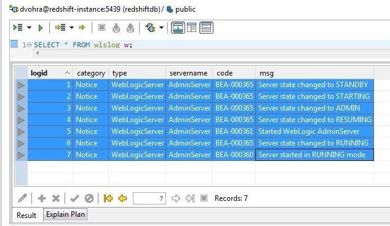The width and height of the screenshot is (390, 226).
Task: Select row marker arrow for logid 3
Action: tap(22, 109)
